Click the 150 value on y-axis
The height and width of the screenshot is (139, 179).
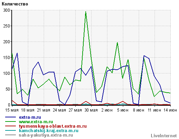[x=7, y=58]
